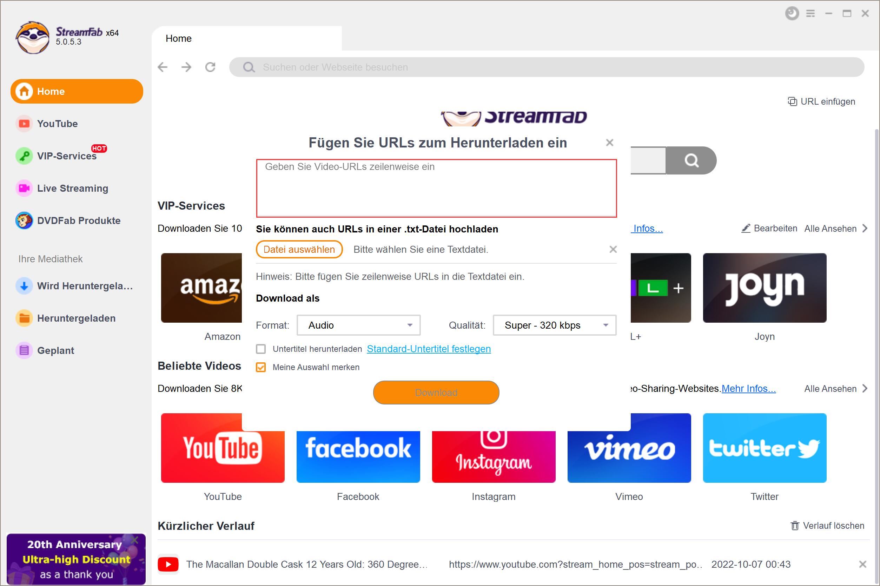The height and width of the screenshot is (586, 880).
Task: Show the Wird Heruntergeladen list
Action: pyautogui.click(x=75, y=286)
